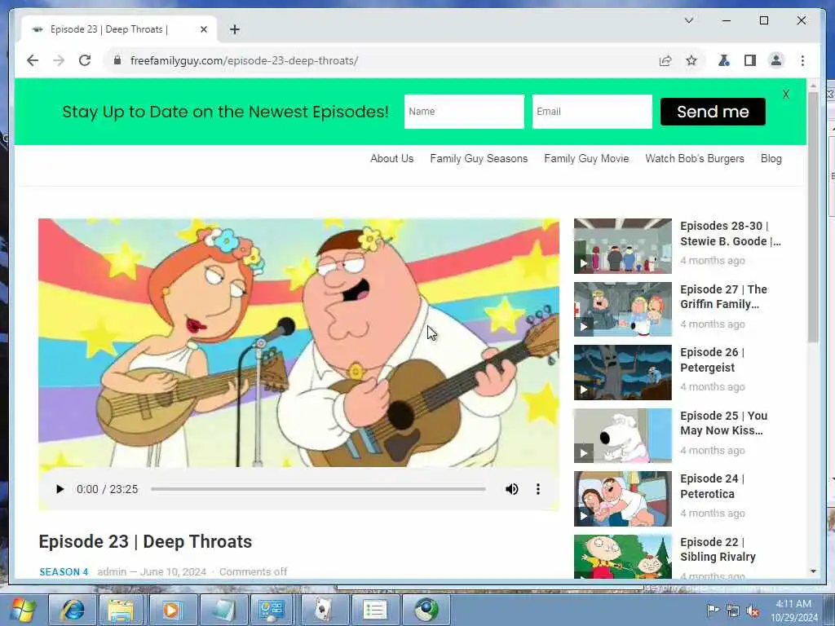Viewport: 835px width, 626px height.
Task: Open Watch Bob's Burgers menu item
Action: [695, 159]
